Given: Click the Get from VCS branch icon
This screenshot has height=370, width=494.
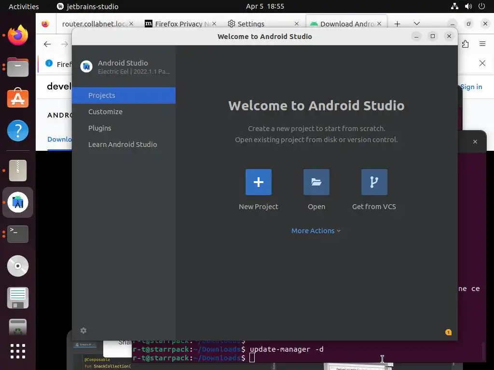Looking at the screenshot, I should tap(374, 182).
